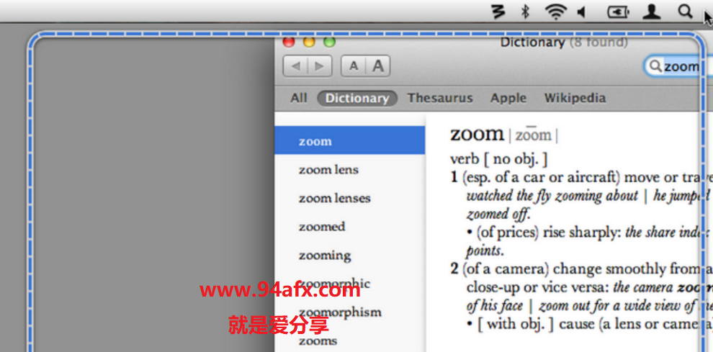Viewport: 713px width, 352px height.
Task: Switch to the Wikipedia tab
Action: coord(575,98)
